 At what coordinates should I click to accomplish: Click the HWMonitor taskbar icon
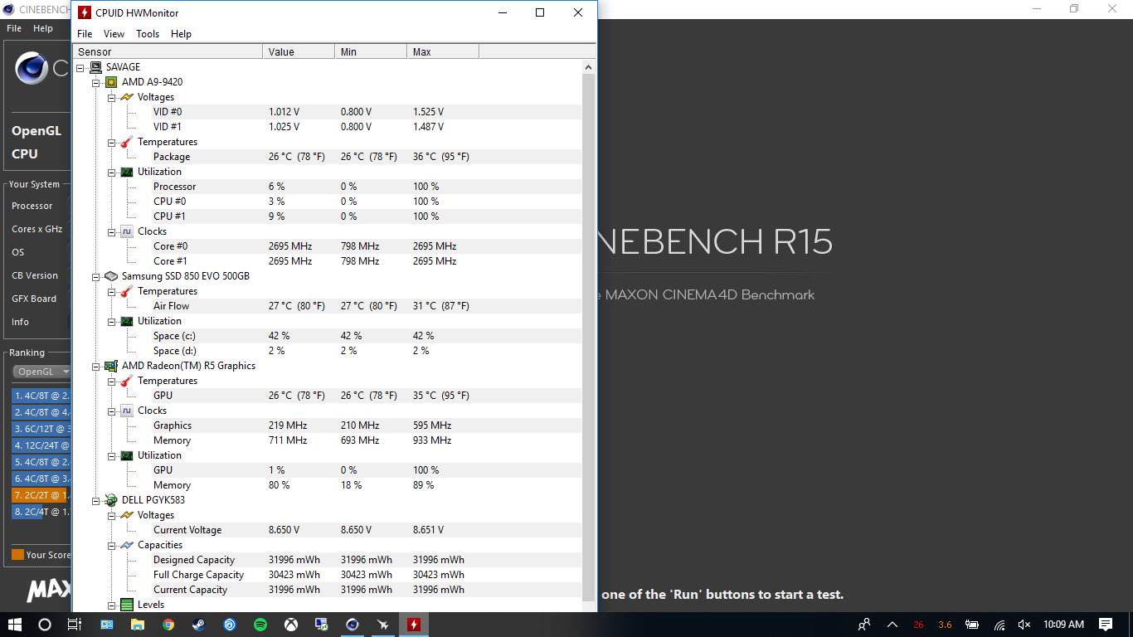(x=413, y=625)
